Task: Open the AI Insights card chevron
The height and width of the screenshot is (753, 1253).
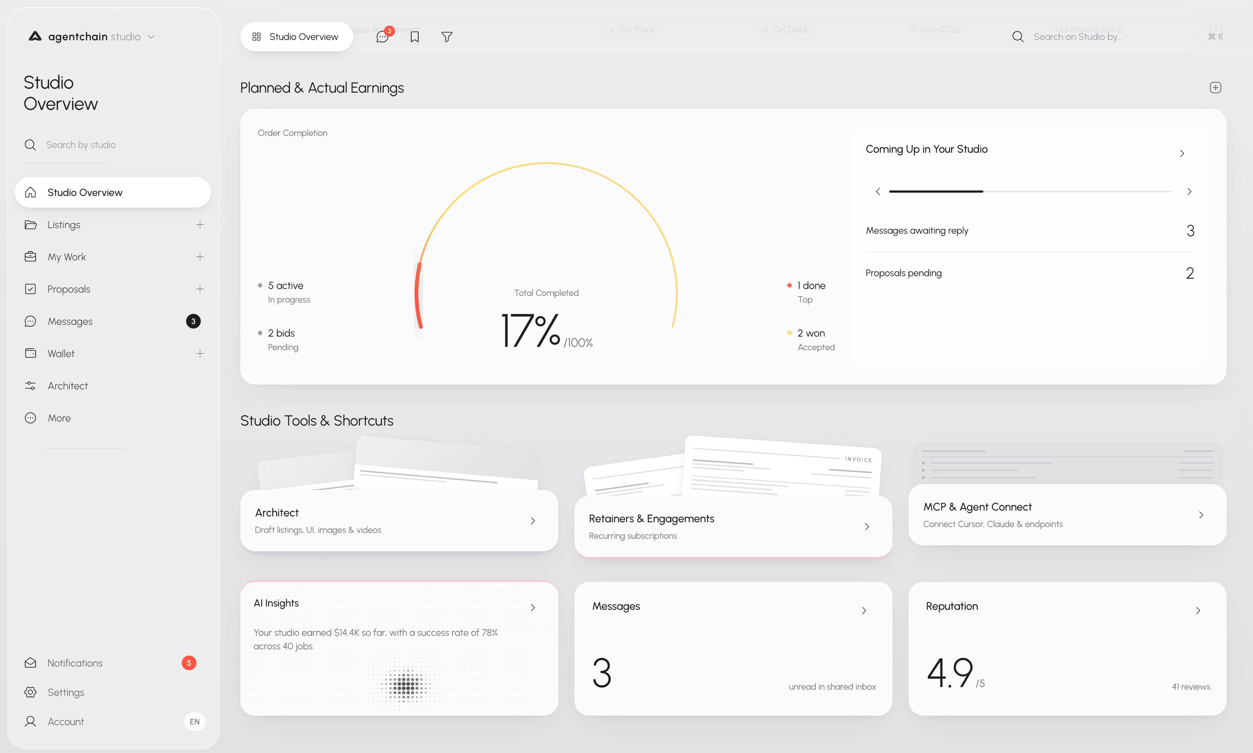Action: click(x=533, y=607)
